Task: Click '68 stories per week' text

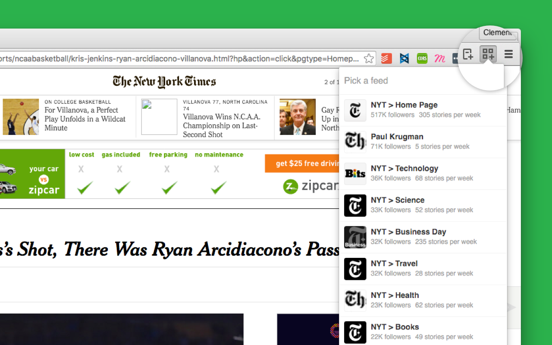Action: [x=444, y=178]
